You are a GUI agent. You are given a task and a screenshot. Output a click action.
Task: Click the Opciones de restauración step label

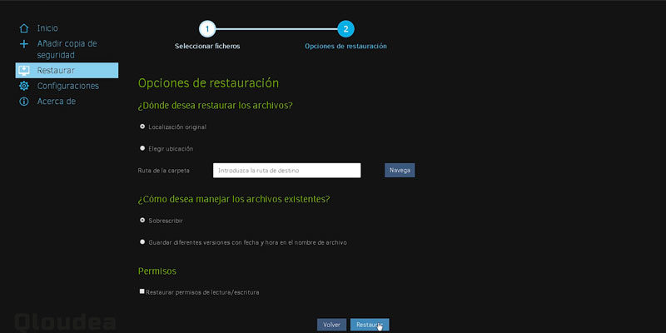pos(345,47)
